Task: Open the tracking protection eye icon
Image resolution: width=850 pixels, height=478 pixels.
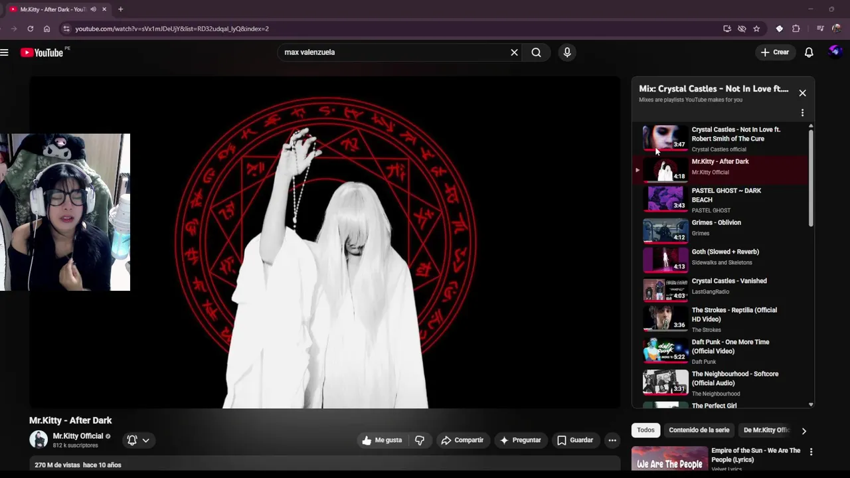Action: [x=742, y=29]
